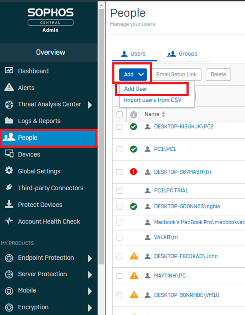Tick the checkbox for PC1\PC1
Image resolution: width=245 pixels, height=315 pixels.
[119, 149]
